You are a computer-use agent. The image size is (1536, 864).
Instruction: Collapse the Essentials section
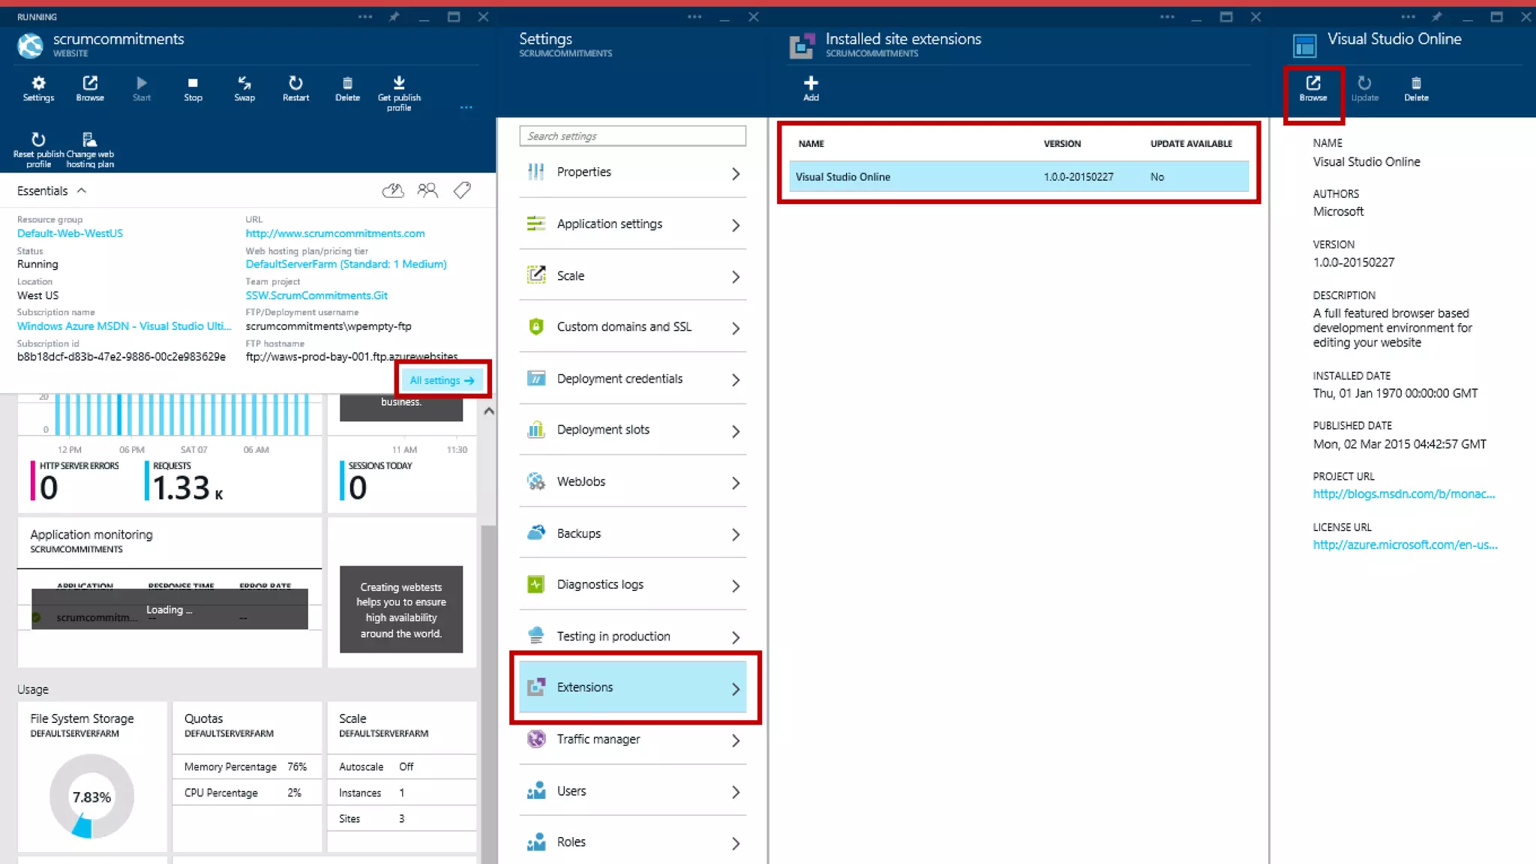(x=82, y=190)
